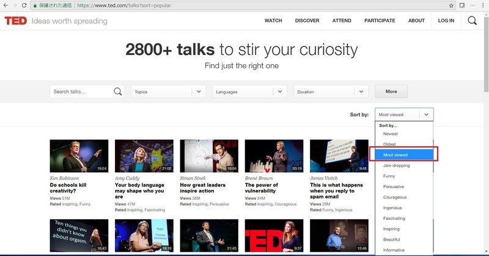Open the site search magnifier icon

click(472, 21)
